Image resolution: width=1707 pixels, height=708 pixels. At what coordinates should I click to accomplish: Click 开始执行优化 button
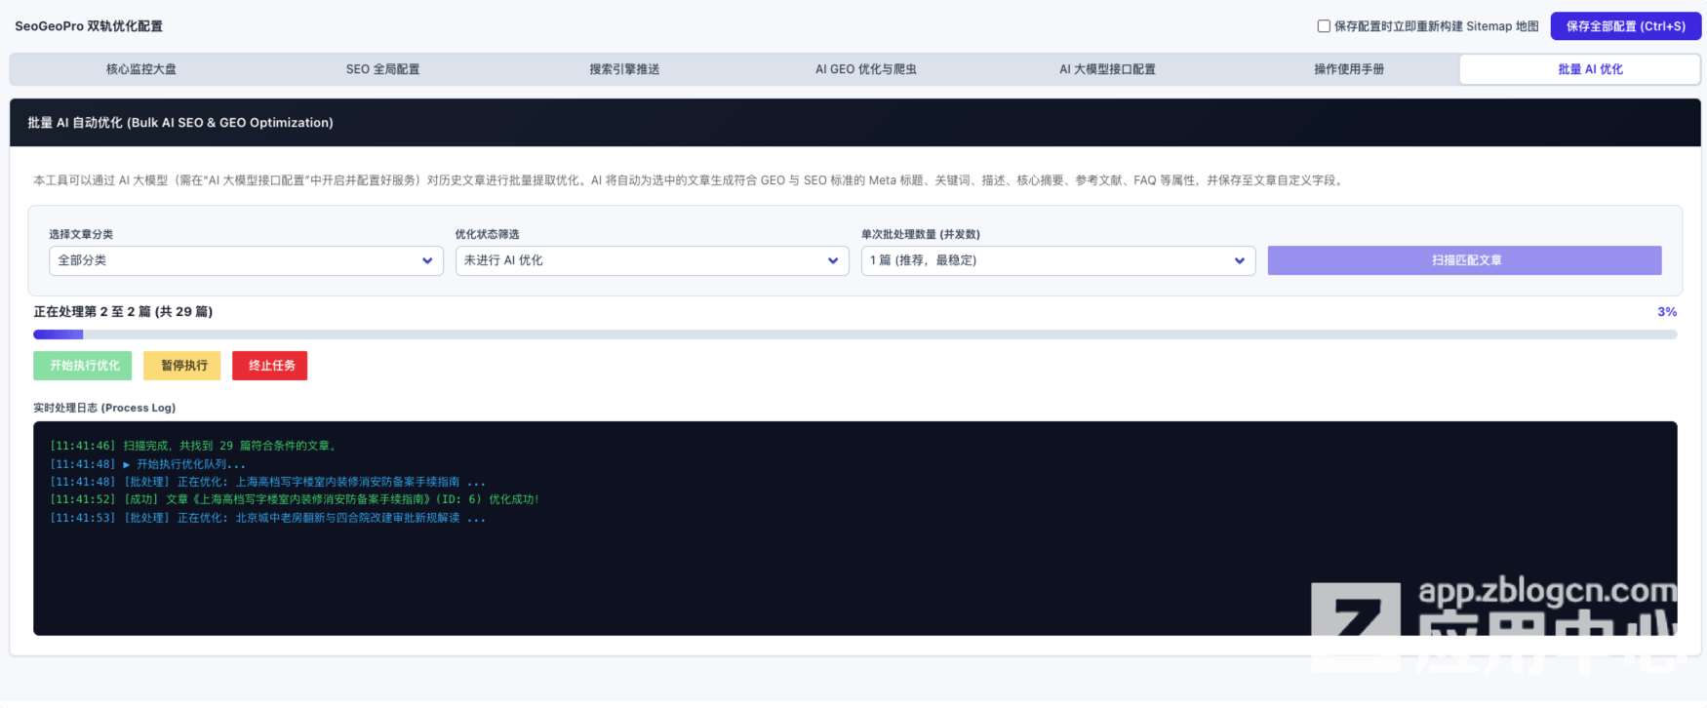pyautogui.click(x=83, y=366)
